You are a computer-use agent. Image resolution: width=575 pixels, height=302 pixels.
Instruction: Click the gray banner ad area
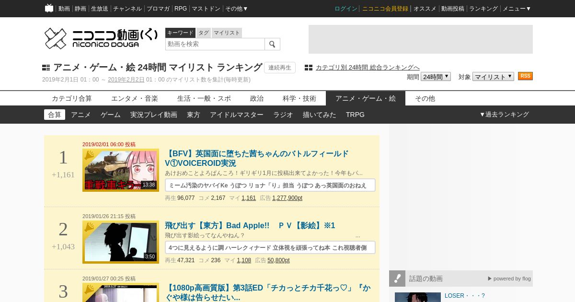[421, 39]
